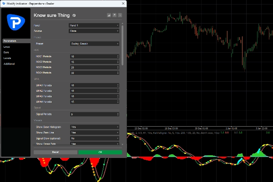Open the Show Zero Line dropdown
Viewport: 273px width, 182px height.
95,133
